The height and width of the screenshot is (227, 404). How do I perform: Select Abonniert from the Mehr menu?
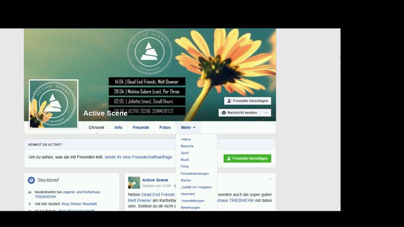pyautogui.click(x=188, y=194)
